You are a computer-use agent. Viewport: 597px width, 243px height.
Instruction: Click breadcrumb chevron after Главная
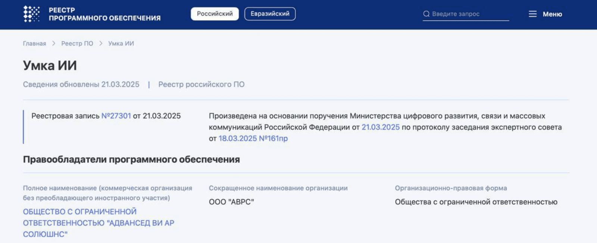[x=54, y=44]
